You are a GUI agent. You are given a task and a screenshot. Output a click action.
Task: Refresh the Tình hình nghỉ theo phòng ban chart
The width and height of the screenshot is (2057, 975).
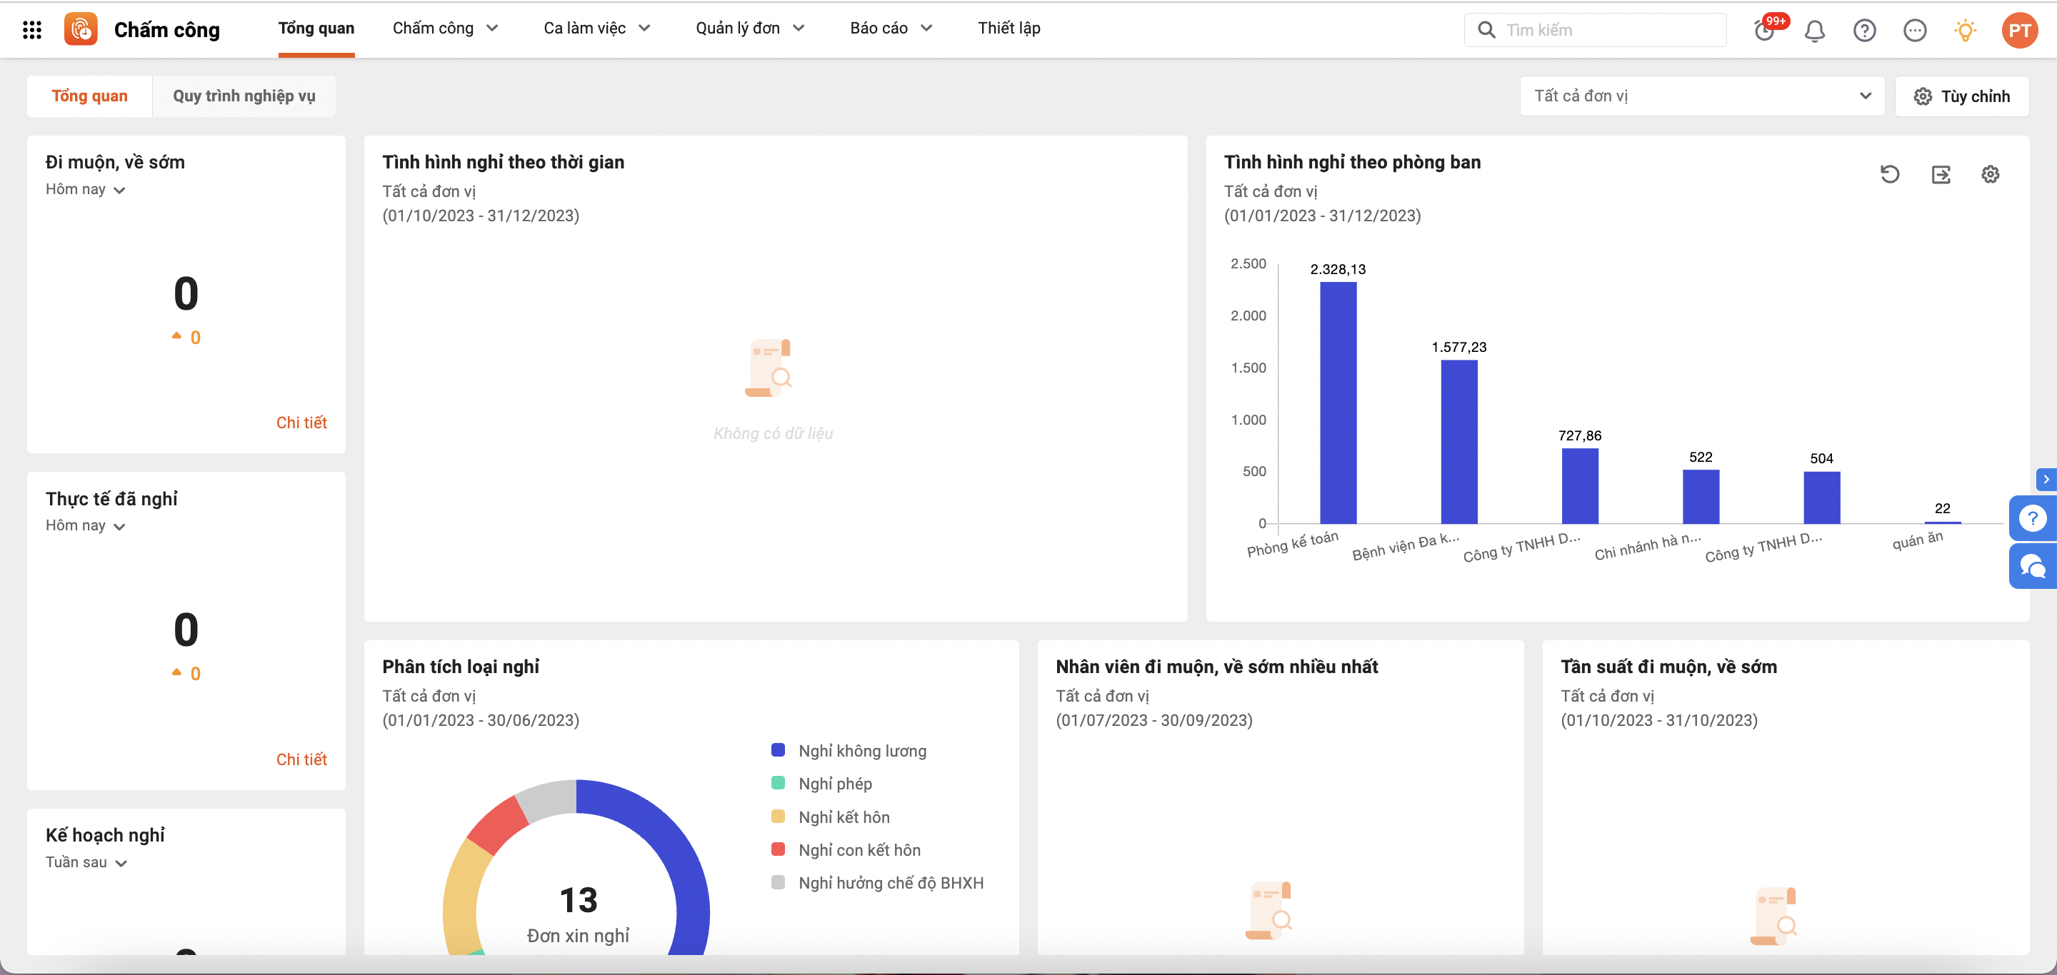[x=1890, y=174]
